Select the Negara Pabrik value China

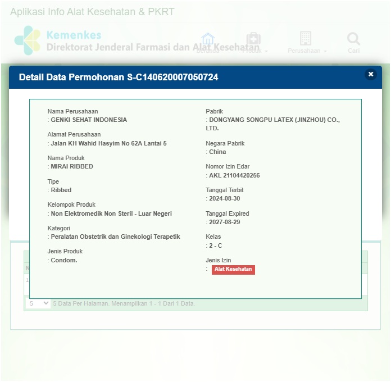coord(217,152)
